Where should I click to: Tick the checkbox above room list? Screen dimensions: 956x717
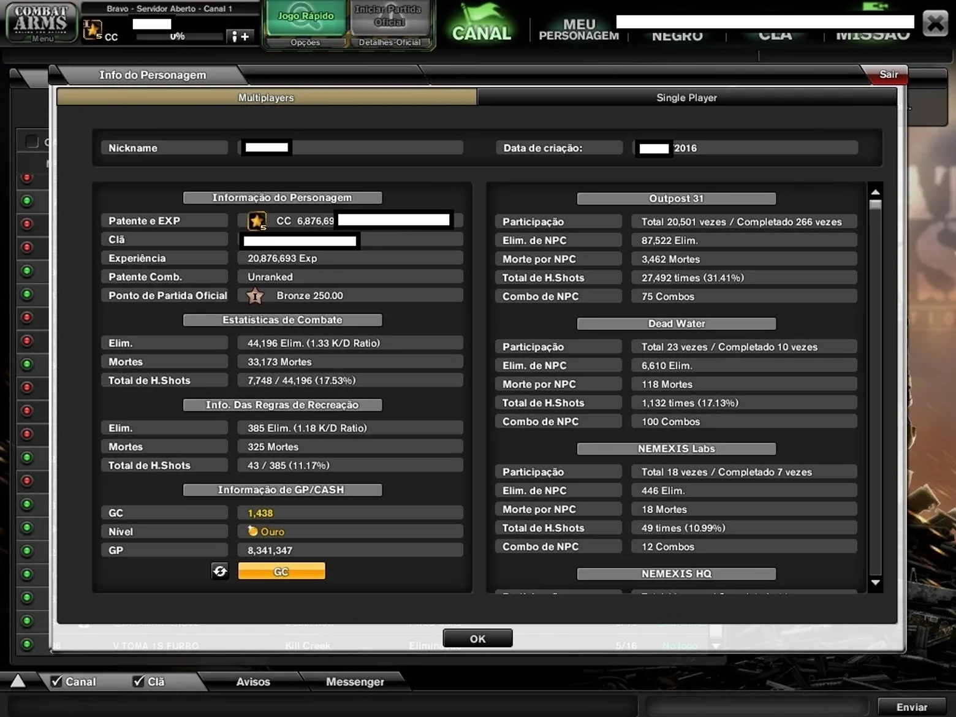(32, 142)
